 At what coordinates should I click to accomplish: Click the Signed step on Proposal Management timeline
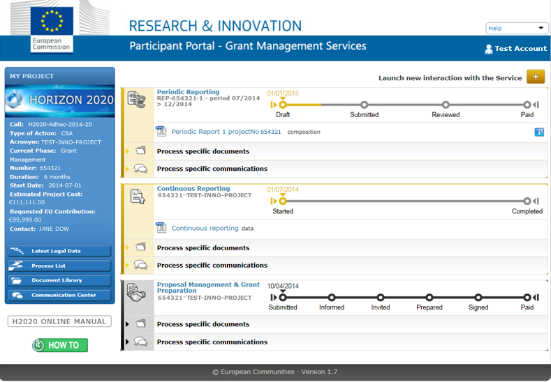[x=478, y=298]
